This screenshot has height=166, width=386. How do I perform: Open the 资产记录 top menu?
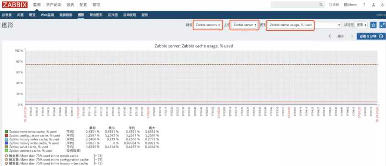point(53,5)
